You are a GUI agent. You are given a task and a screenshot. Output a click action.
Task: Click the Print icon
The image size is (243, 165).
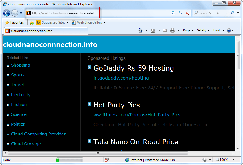(x=172, y=30)
